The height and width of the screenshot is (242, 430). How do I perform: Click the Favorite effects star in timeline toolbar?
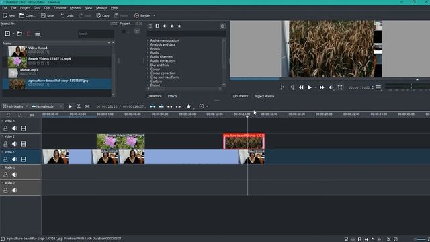[189, 106]
